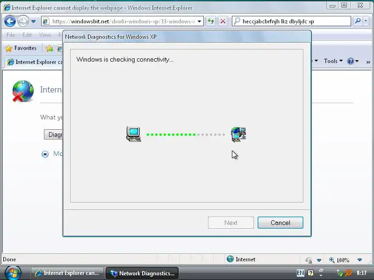This screenshot has width=374, height=280.
Task: Click the Windows Start orb
Action: click(x=13, y=273)
